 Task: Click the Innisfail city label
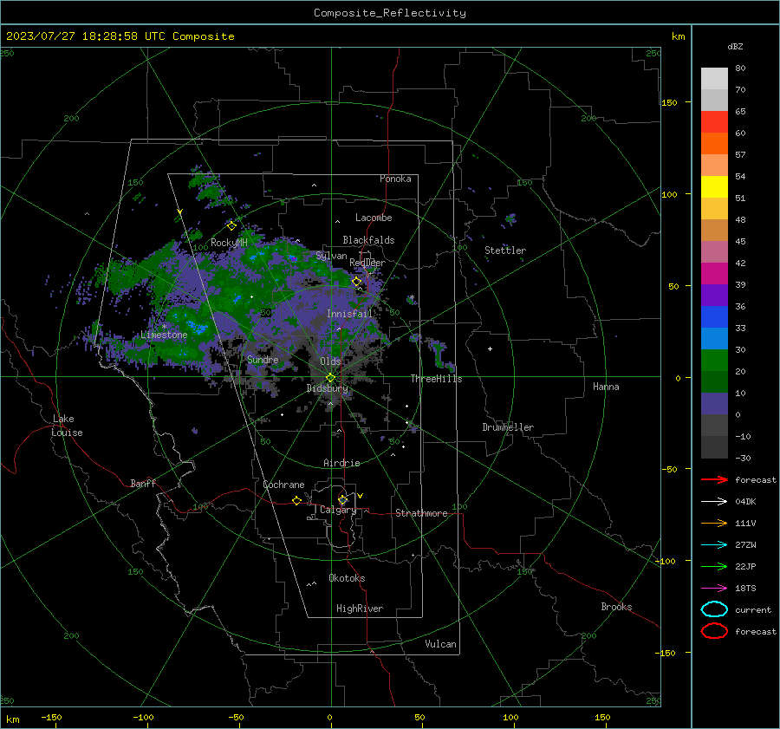(x=349, y=314)
